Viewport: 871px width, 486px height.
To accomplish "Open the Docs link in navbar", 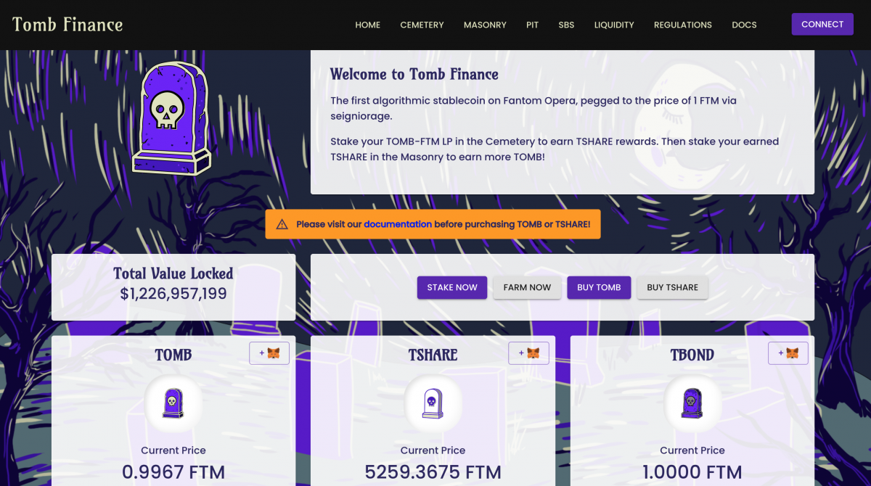I will [x=744, y=25].
